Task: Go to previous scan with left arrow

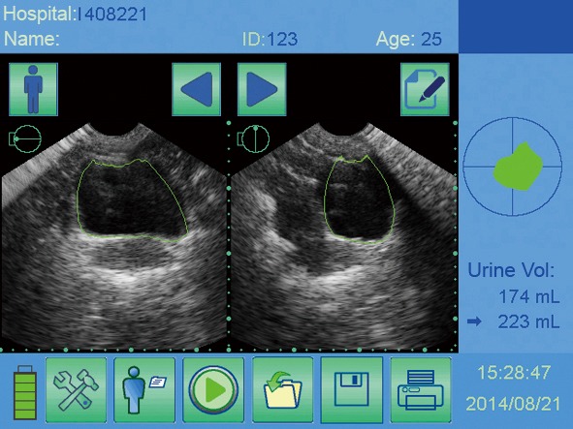Action: [x=196, y=89]
